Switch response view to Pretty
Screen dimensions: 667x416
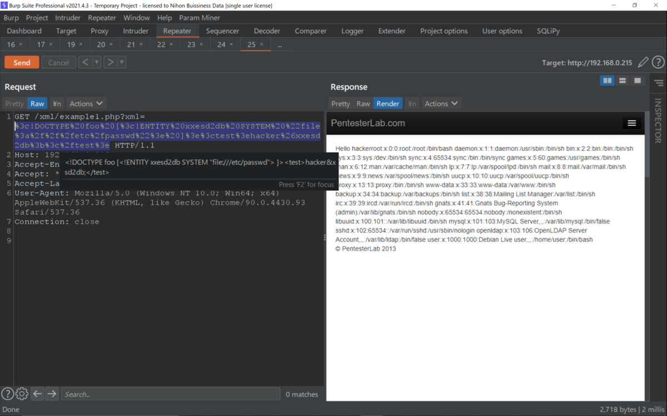tap(341, 103)
